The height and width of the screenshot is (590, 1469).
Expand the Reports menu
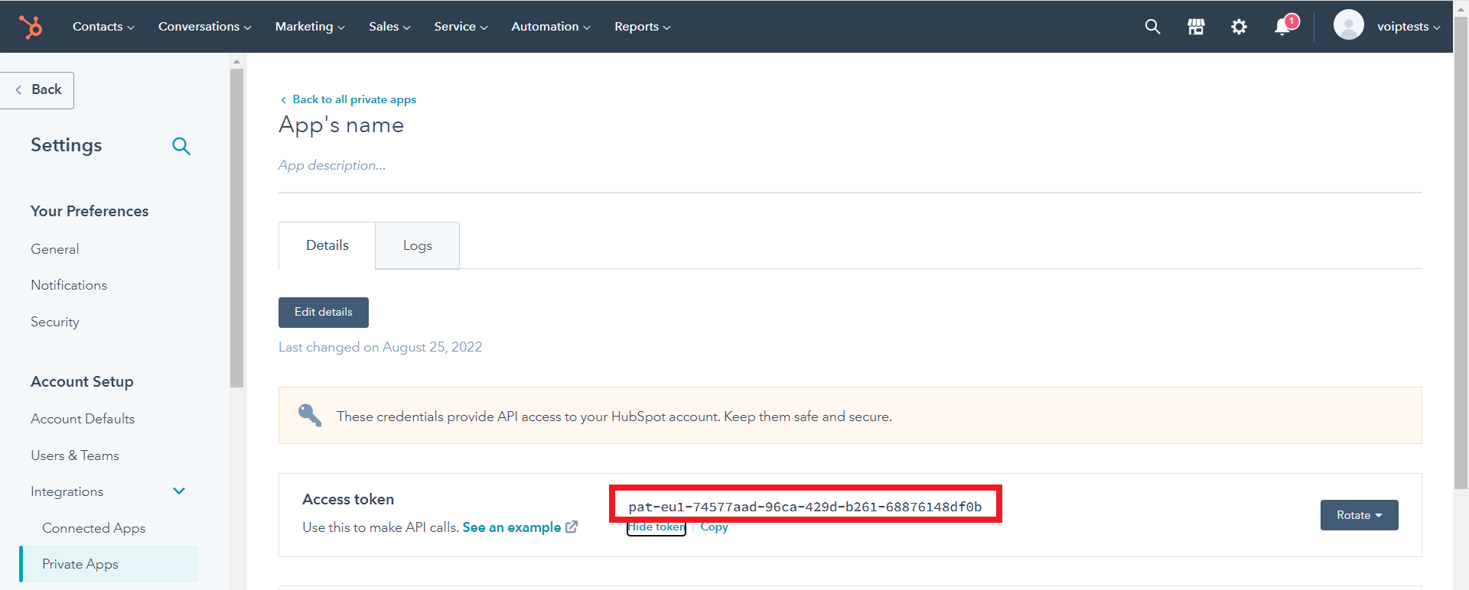[643, 27]
